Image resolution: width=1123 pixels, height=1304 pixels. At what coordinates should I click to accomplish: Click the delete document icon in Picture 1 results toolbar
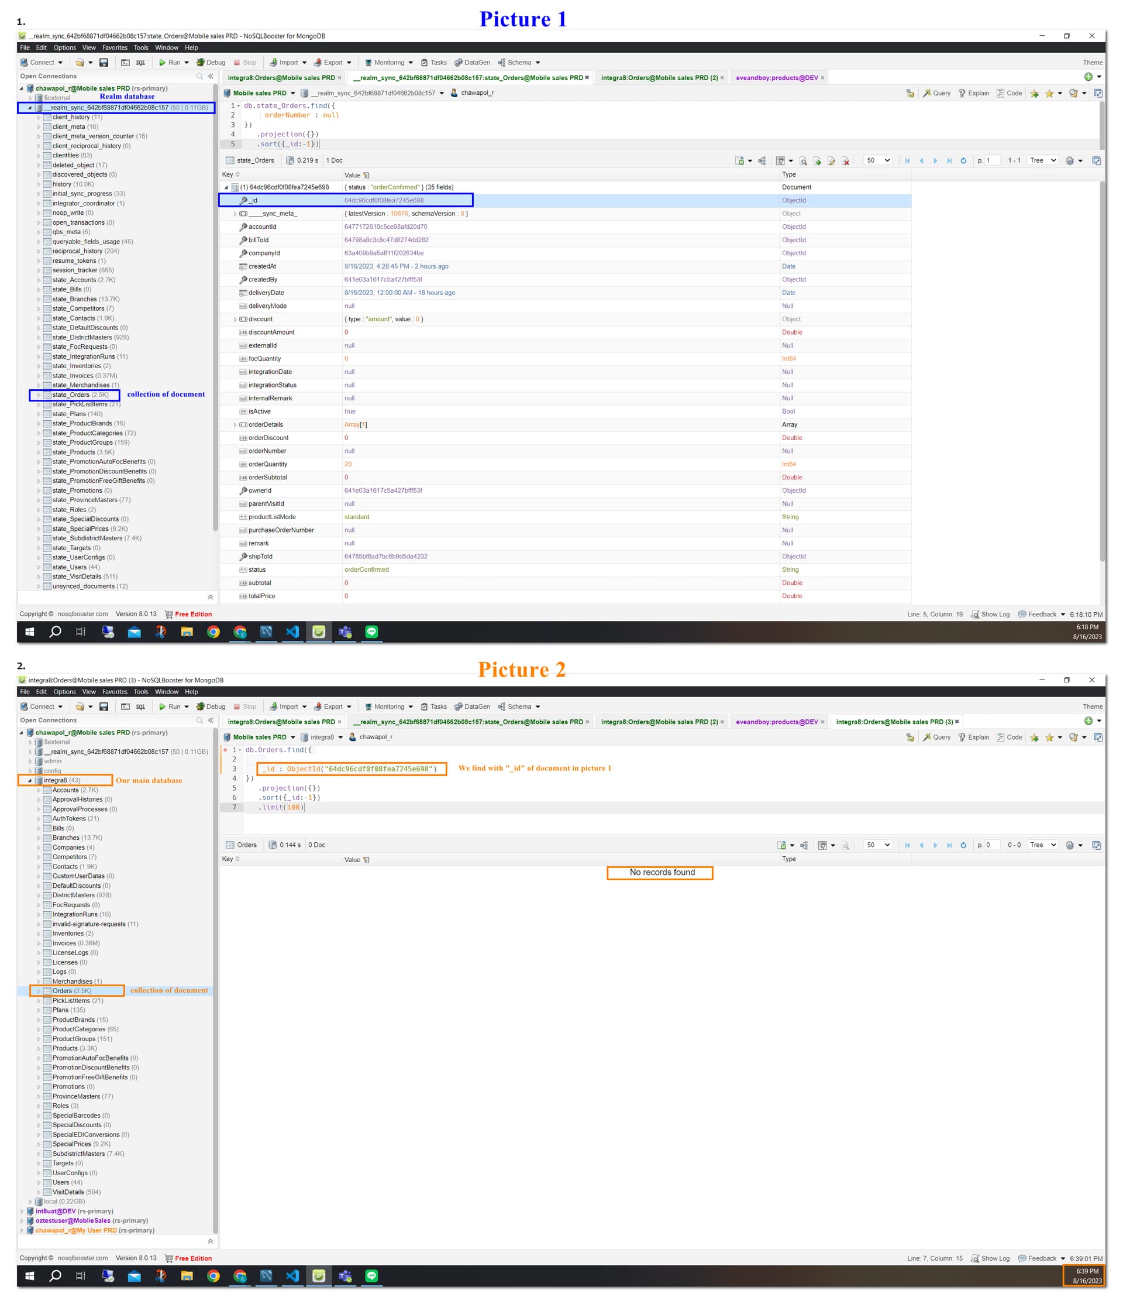click(x=845, y=161)
